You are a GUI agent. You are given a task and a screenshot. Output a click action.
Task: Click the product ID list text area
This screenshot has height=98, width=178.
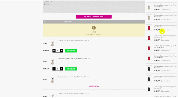click(x=94, y=7)
